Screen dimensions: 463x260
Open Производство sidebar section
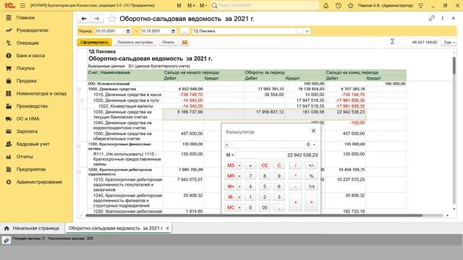click(32, 106)
